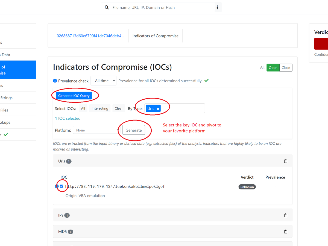Uncheck the 88.119.170.124 URL IOC checkbox
The height and width of the screenshot is (246, 328).
(x=61, y=186)
